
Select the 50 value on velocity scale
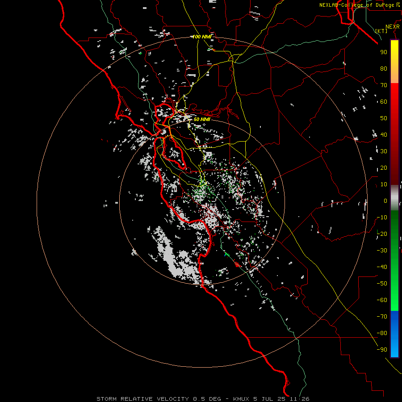384,118
